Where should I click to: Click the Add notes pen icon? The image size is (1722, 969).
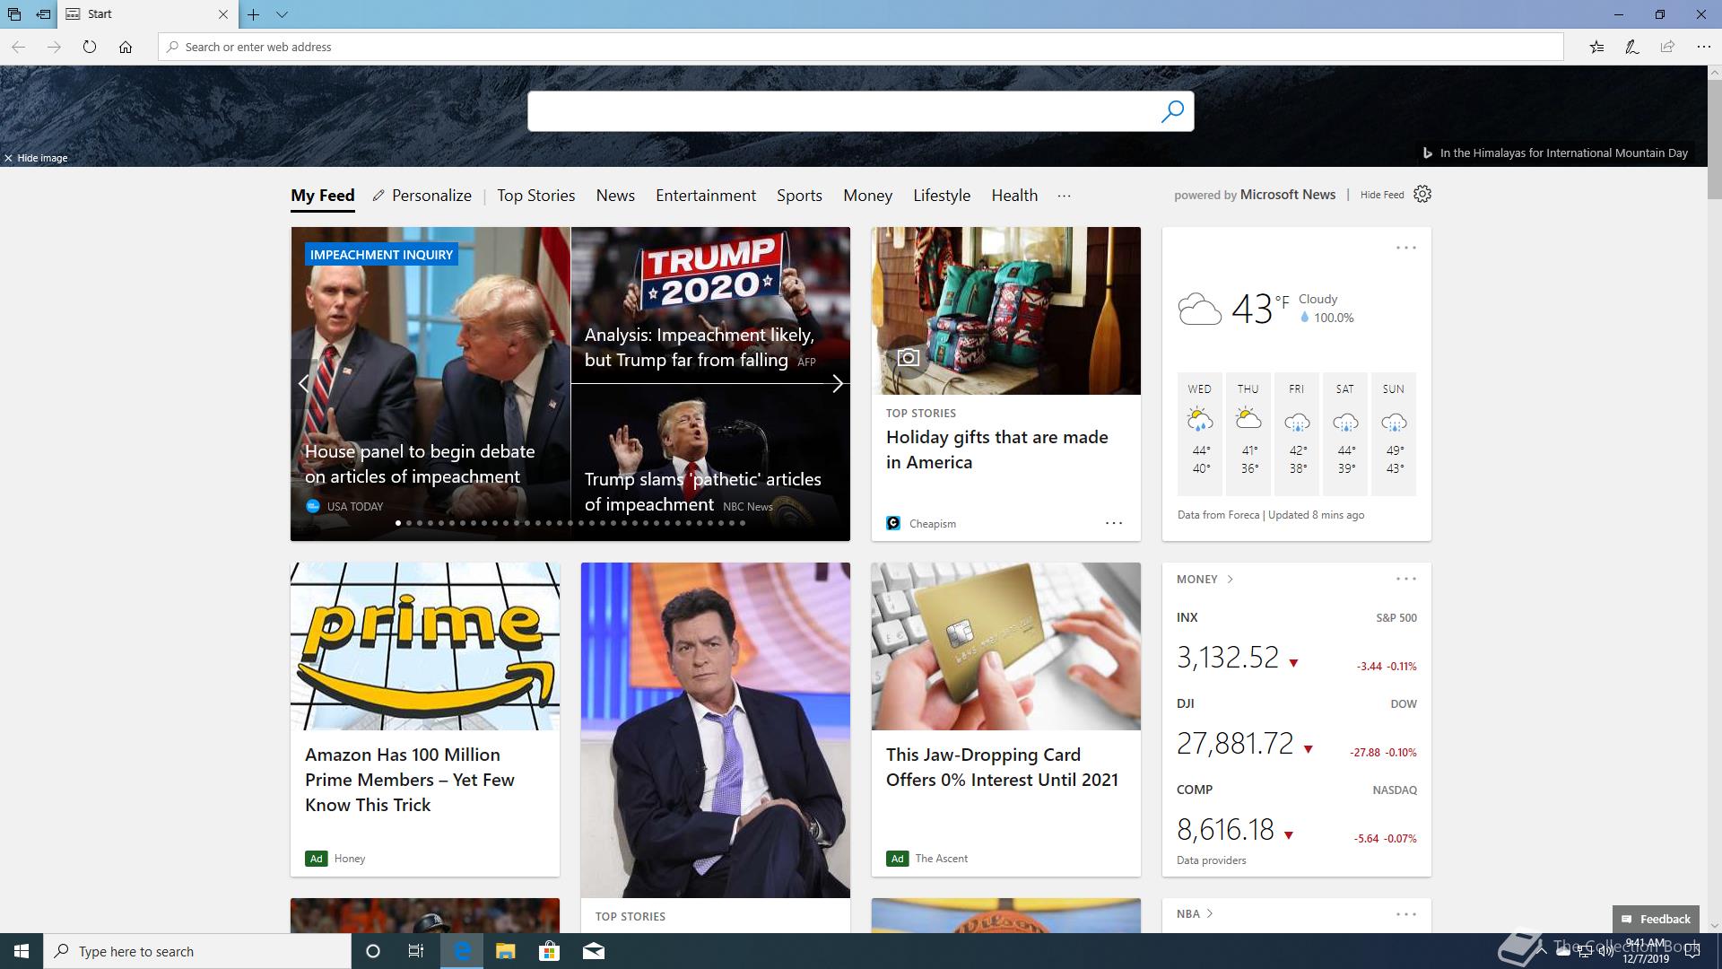[1632, 47]
